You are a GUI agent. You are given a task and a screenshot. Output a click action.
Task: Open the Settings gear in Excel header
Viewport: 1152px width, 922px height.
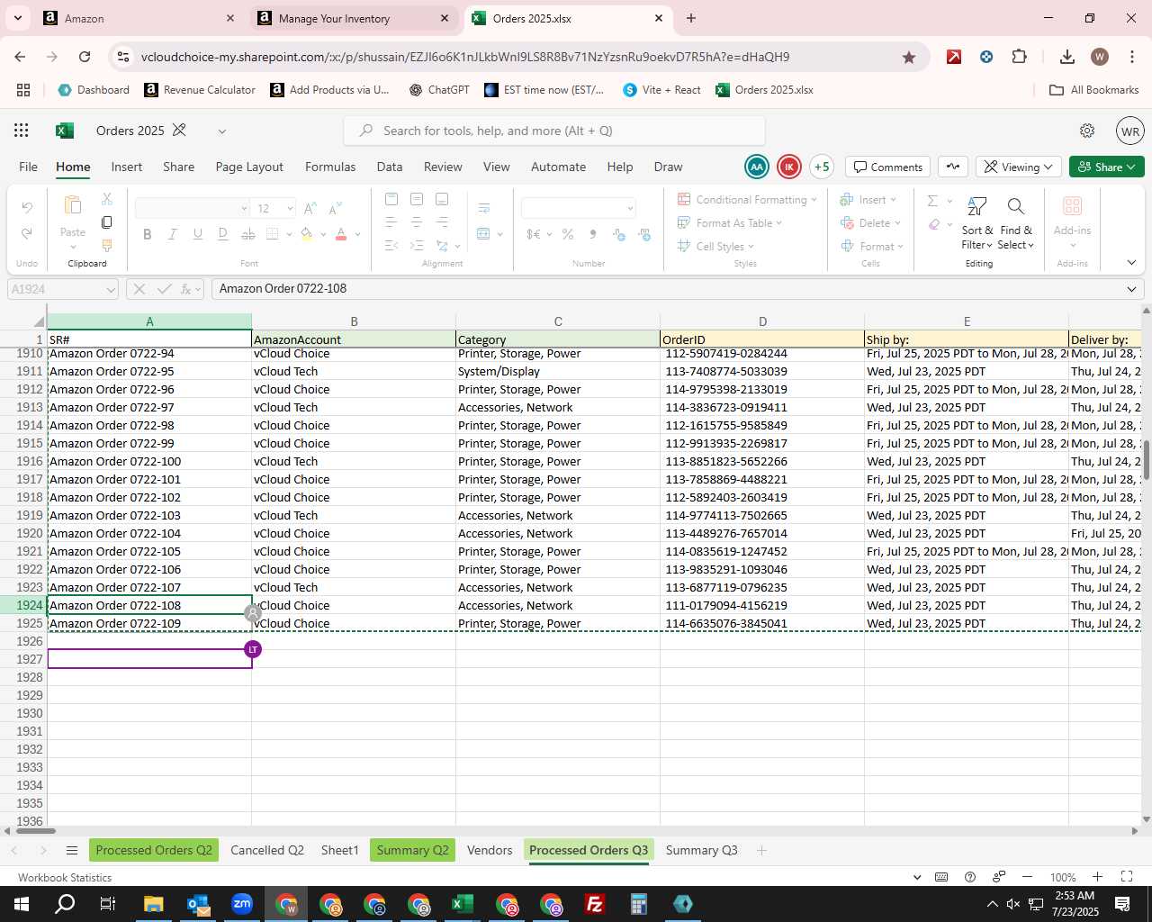click(x=1087, y=131)
